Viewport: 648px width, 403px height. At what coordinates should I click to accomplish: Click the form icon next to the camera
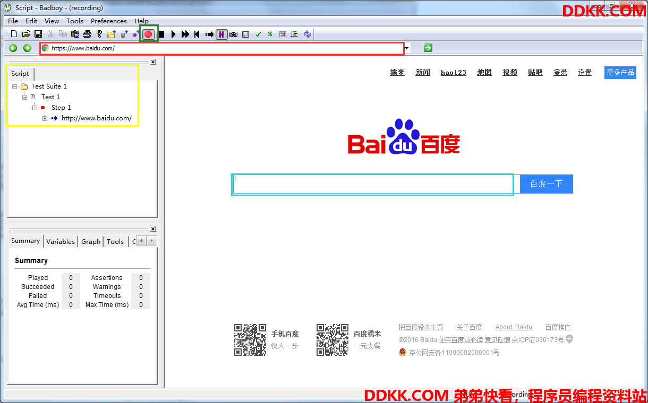(245, 34)
